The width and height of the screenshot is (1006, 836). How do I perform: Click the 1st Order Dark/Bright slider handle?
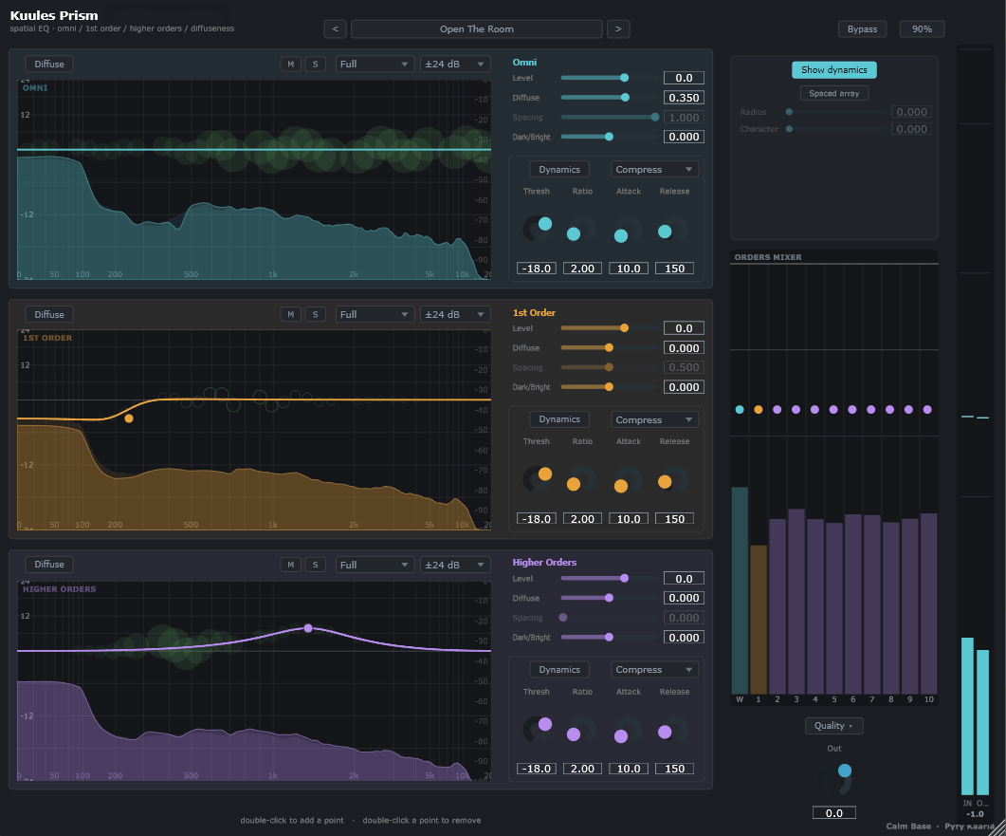[609, 387]
